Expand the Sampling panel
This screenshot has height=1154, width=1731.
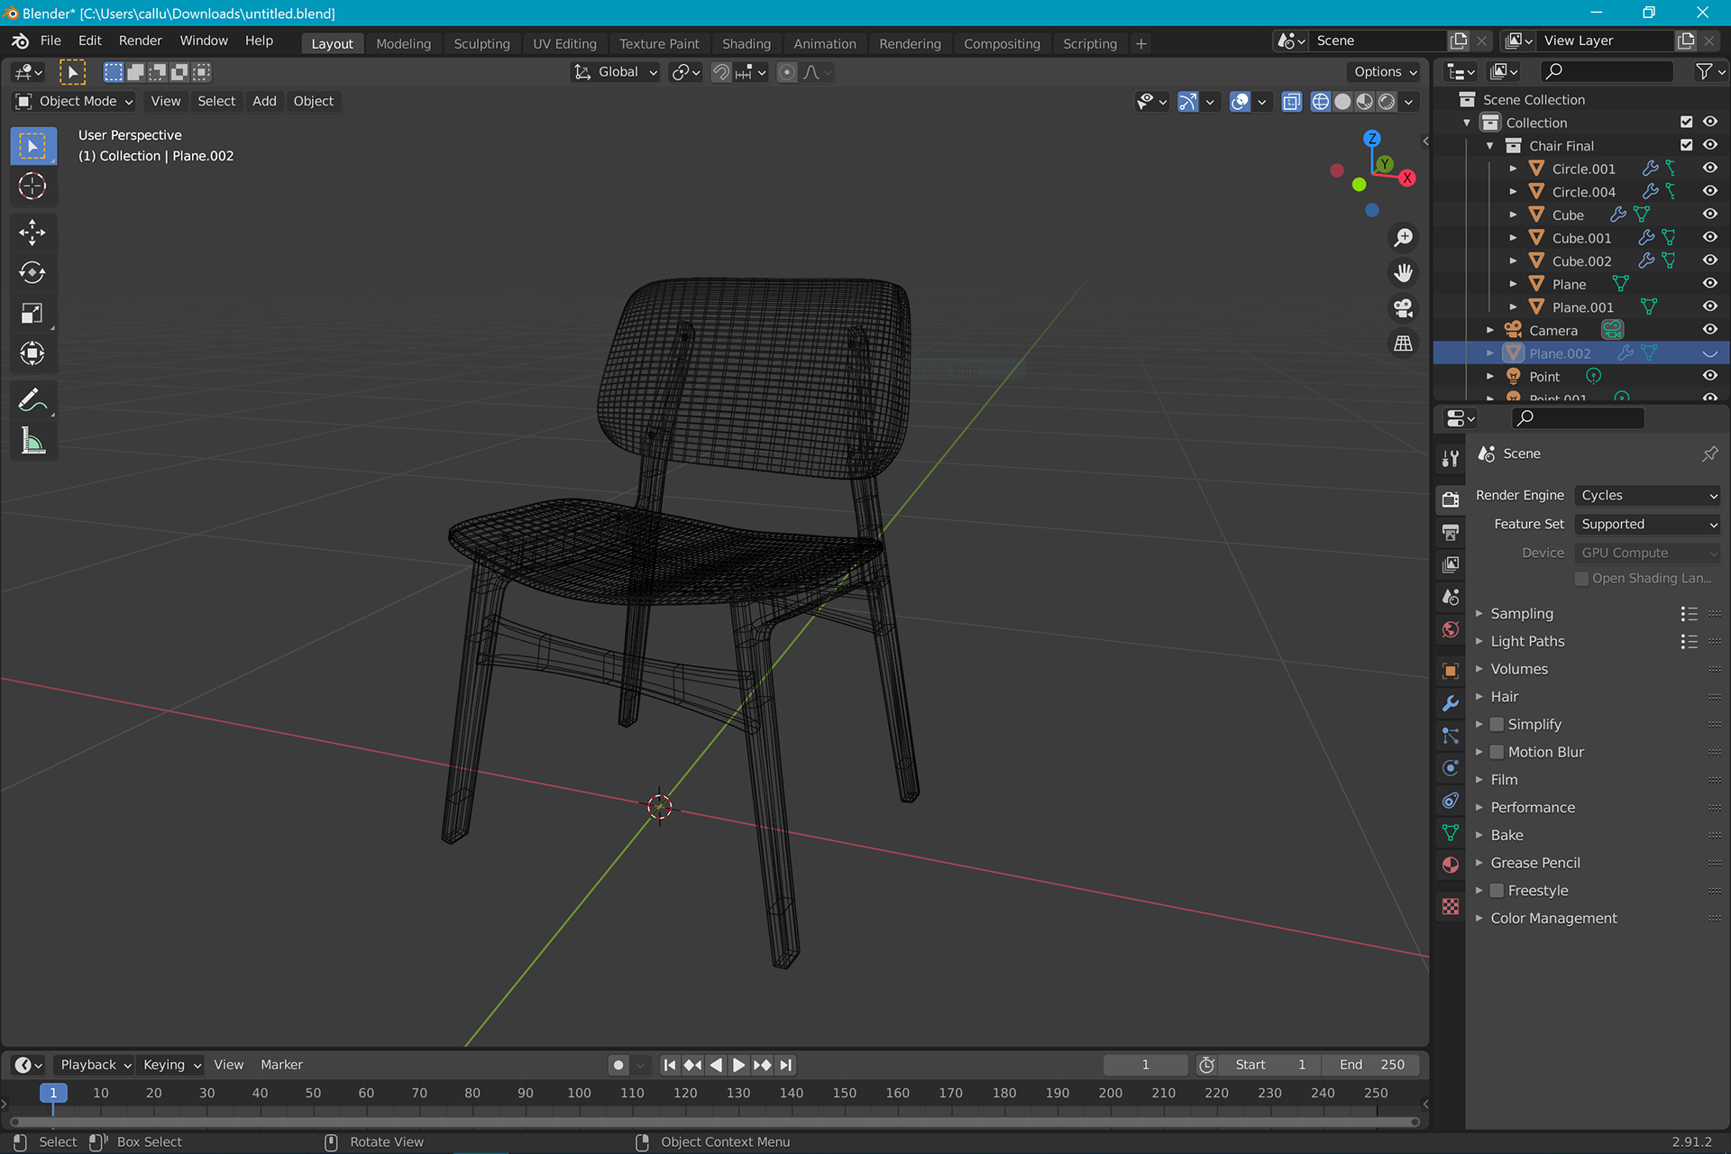coord(1522,613)
